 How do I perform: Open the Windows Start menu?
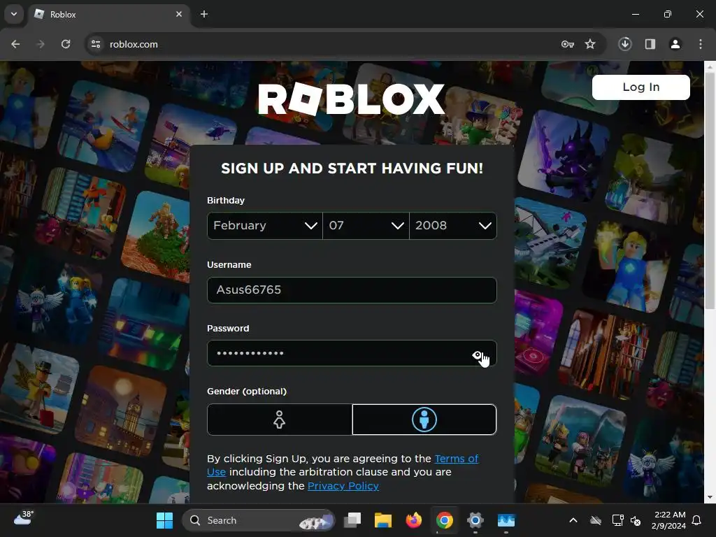tap(164, 520)
